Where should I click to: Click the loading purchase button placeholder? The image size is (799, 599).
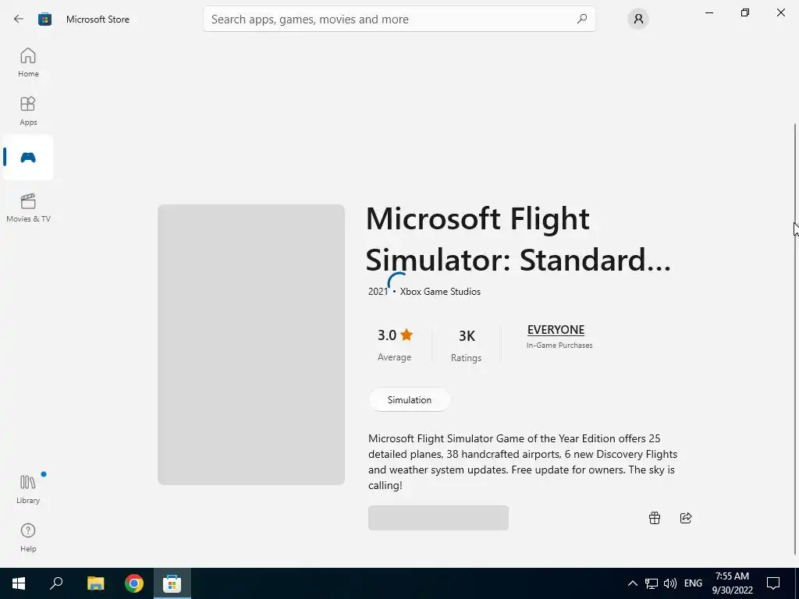click(x=439, y=518)
